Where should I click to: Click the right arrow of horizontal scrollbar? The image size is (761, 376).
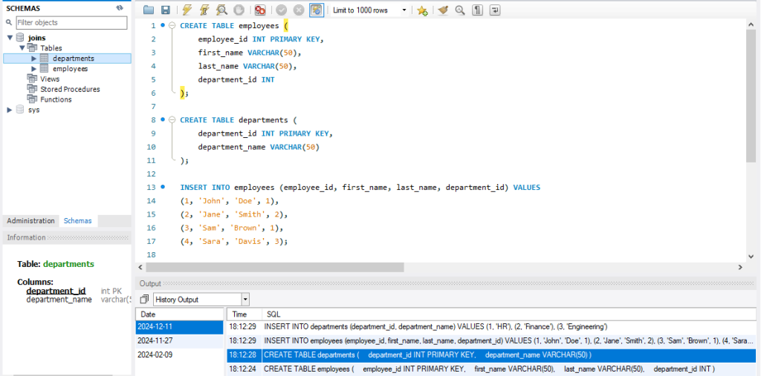pos(740,267)
